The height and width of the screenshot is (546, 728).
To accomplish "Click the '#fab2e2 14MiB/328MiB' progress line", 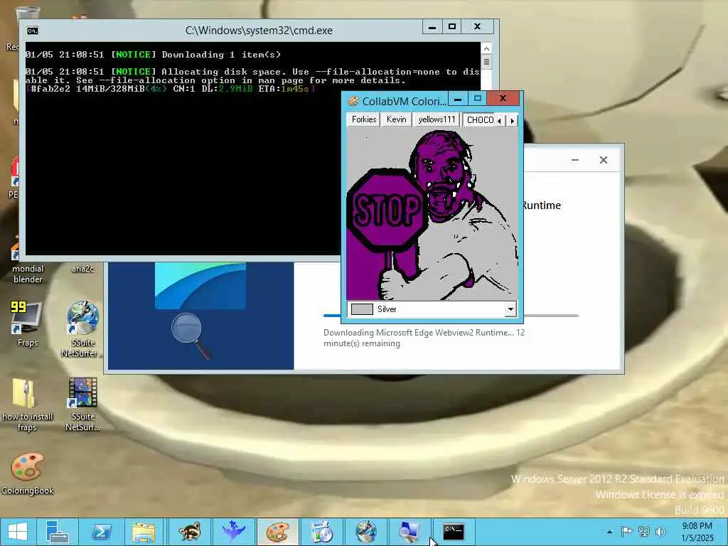I will 171,89.
